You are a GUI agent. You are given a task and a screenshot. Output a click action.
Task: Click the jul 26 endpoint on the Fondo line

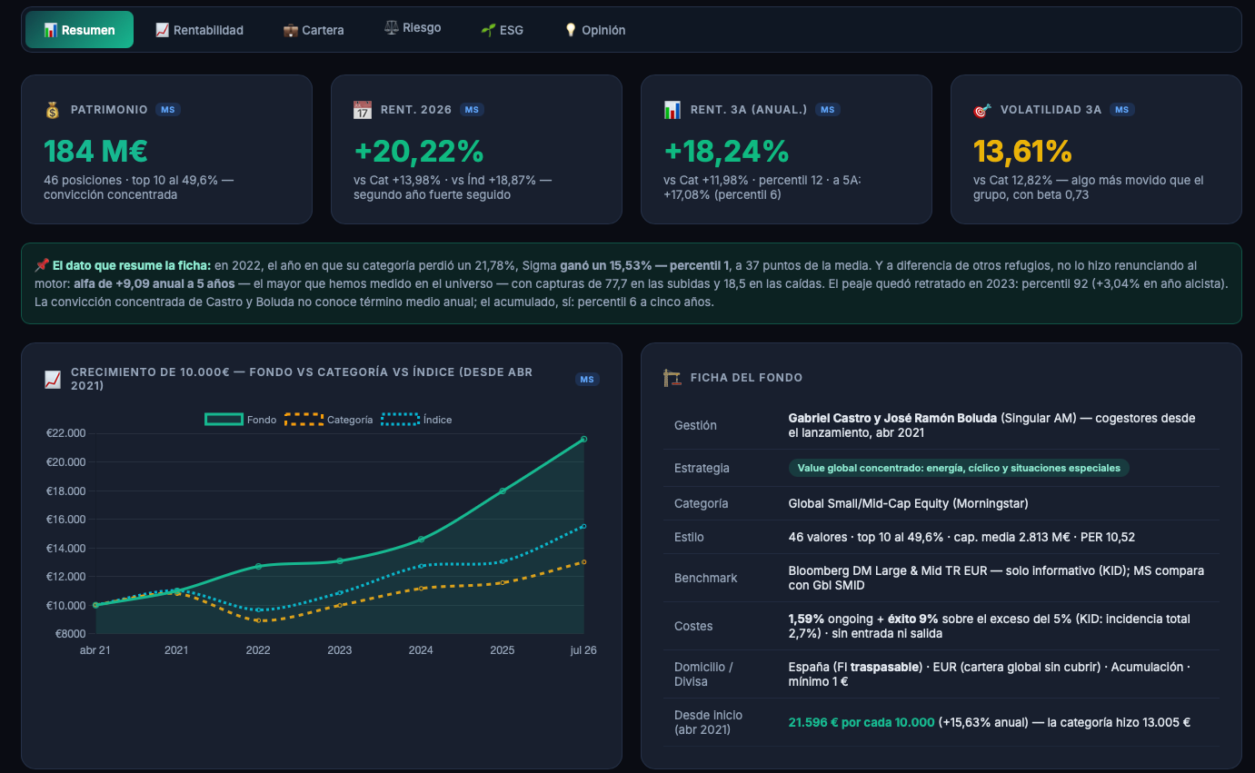click(x=583, y=439)
